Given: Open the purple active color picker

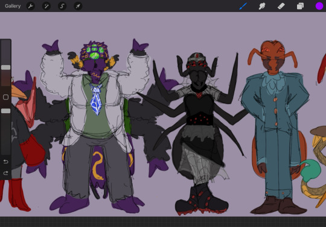Looking at the screenshot, I should [x=319, y=6].
